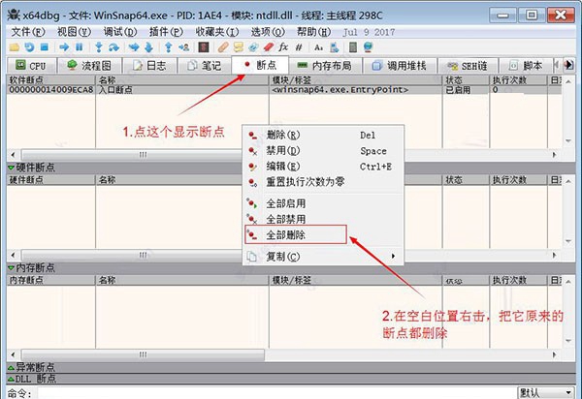The image size is (582, 399).
Task: Restart the debugged program
Action: [x=29, y=47]
